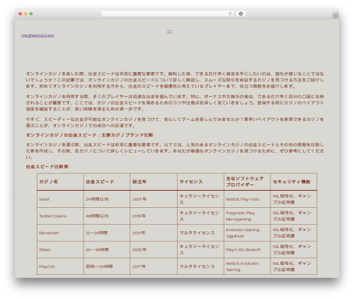Select the 出金スピード比較表 heading
The width and height of the screenshot is (354, 299).
point(47,167)
